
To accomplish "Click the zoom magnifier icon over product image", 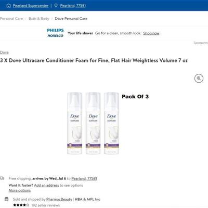I will click(x=199, y=79).
